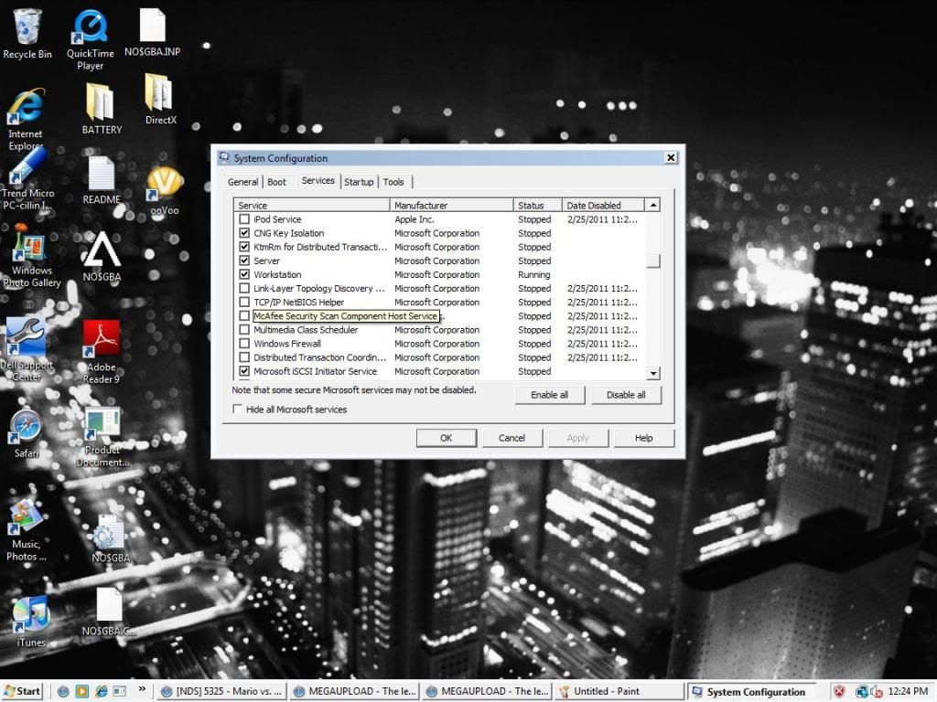
Task: Expand hidden quick launch items chevron
Action: click(x=142, y=689)
